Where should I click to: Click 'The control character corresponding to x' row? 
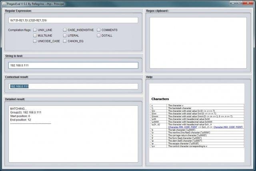point(197,146)
